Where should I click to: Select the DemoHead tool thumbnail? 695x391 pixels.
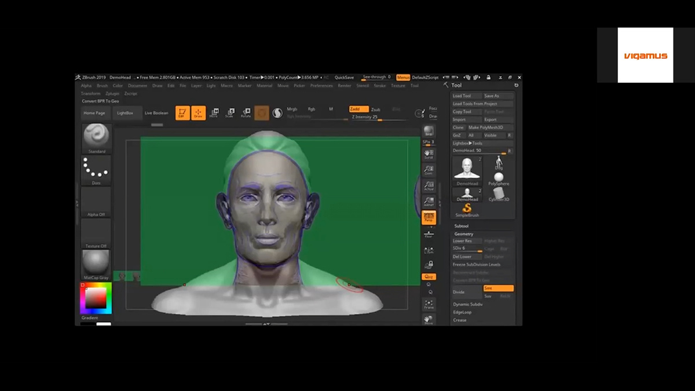pos(467,169)
